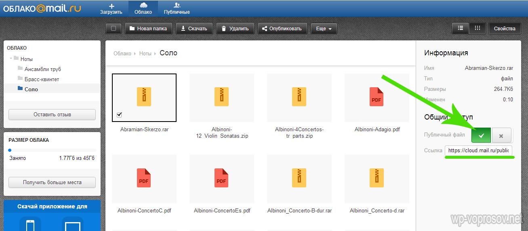Viewport: 528px width, 231px height.
Task: Click Опубликовать share button
Action: (282, 29)
